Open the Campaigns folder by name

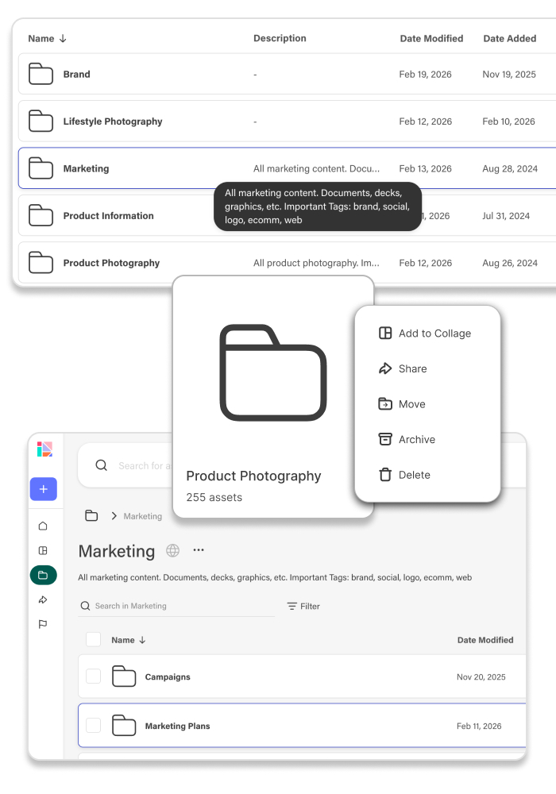[x=168, y=677]
